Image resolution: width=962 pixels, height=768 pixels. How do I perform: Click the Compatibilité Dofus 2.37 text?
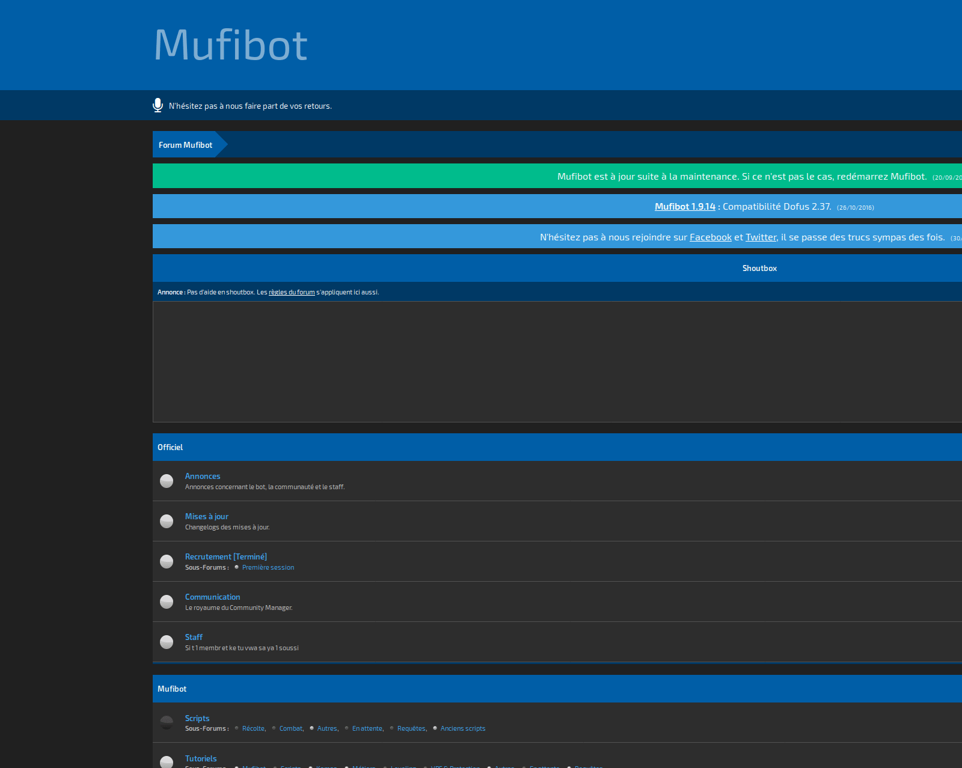pos(777,207)
